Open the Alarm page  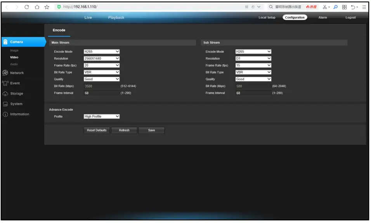pyautogui.click(x=322, y=17)
